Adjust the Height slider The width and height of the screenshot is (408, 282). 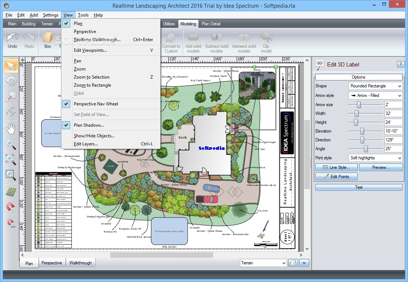(x=356, y=122)
